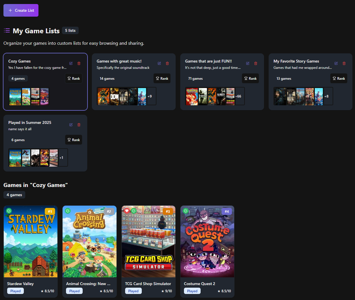Click TCG Card Shop's 9/10 rating
Viewport: 355px width, 300px height.
pyautogui.click(x=167, y=291)
